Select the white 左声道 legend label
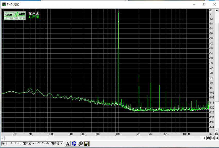219x148 pixels. (x=34, y=13)
